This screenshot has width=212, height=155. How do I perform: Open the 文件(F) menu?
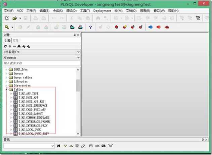pyautogui.click(x=9, y=11)
